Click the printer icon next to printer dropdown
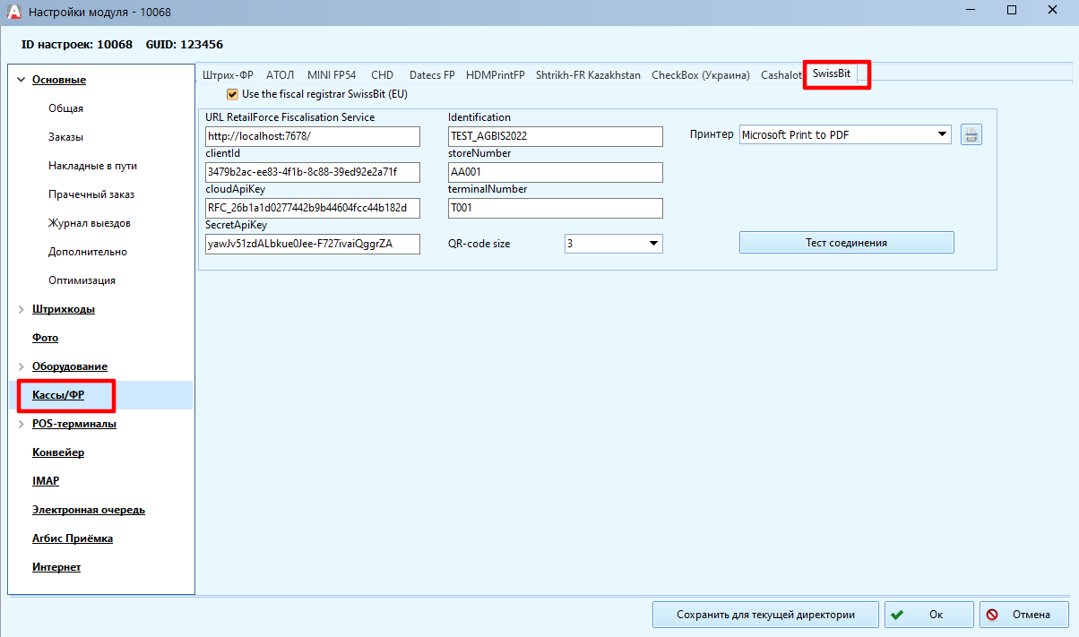Image resolution: width=1079 pixels, height=637 pixels. pos(971,135)
